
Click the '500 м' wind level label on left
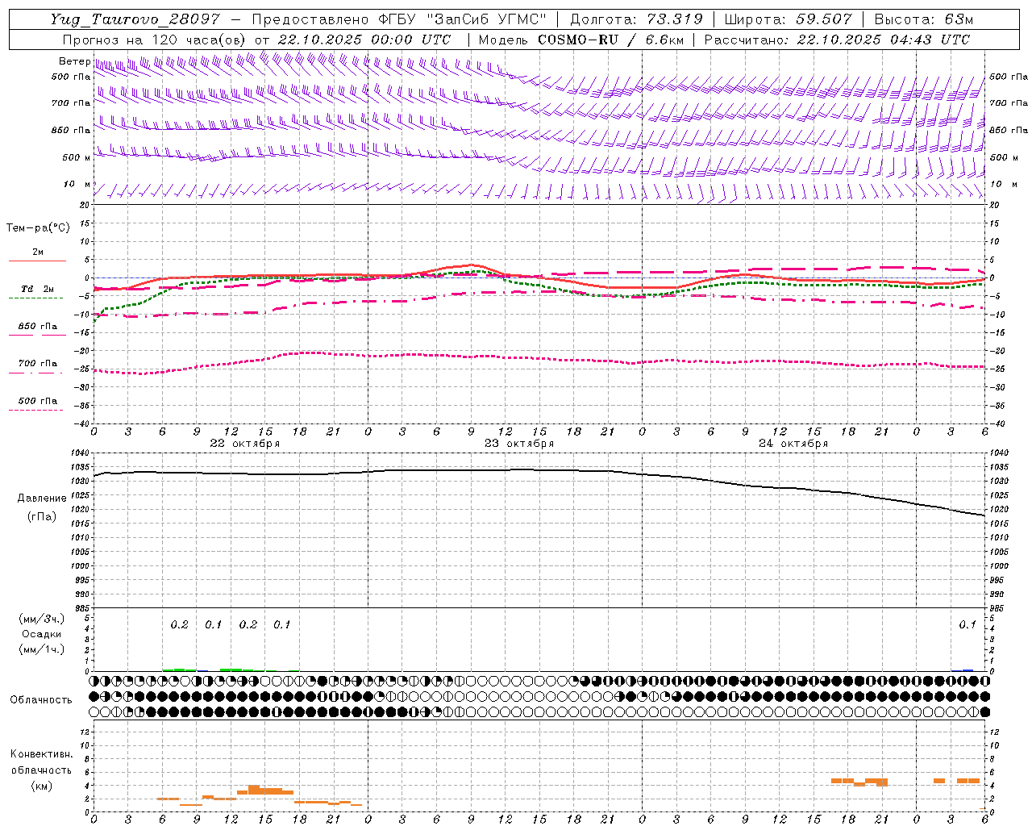coord(77,157)
